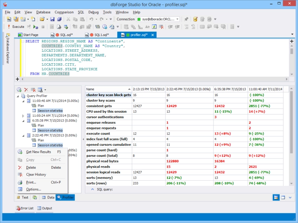Click the consistent gets row name cell

(x=108, y=106)
